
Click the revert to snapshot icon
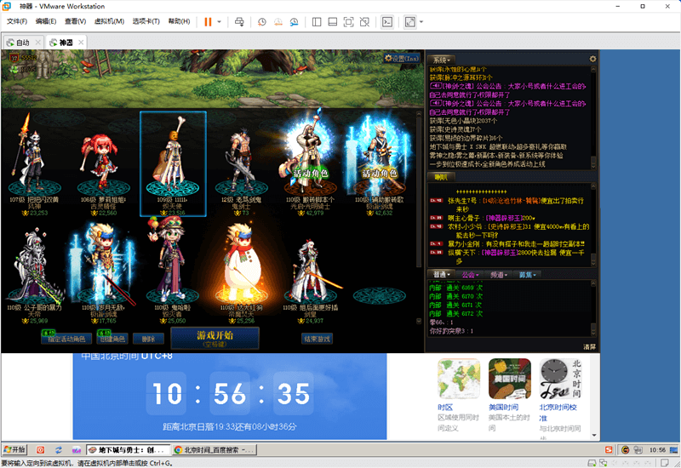point(278,22)
